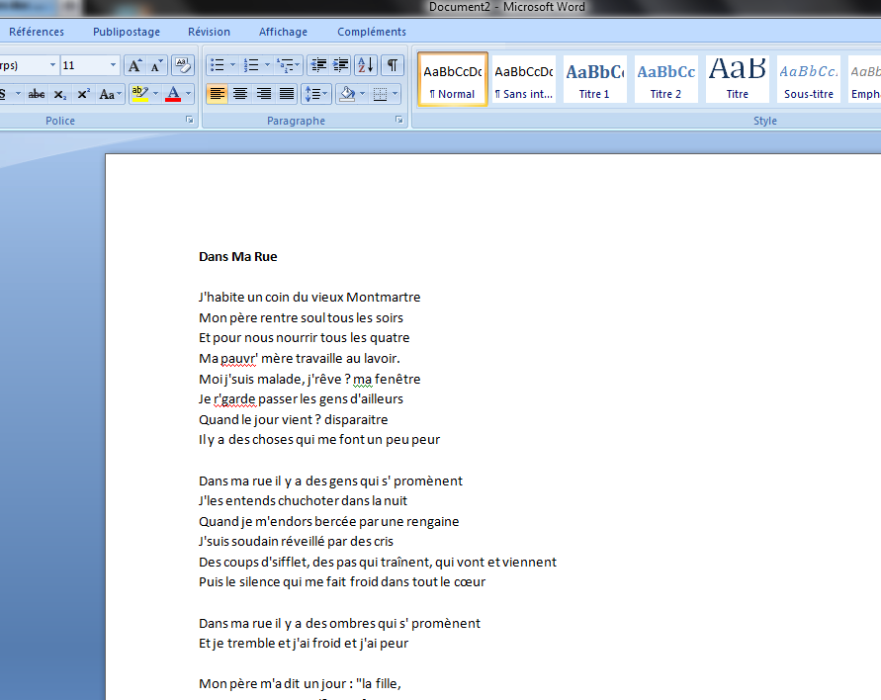Toggle subscript formatting
The image size is (881, 700).
pyautogui.click(x=60, y=94)
